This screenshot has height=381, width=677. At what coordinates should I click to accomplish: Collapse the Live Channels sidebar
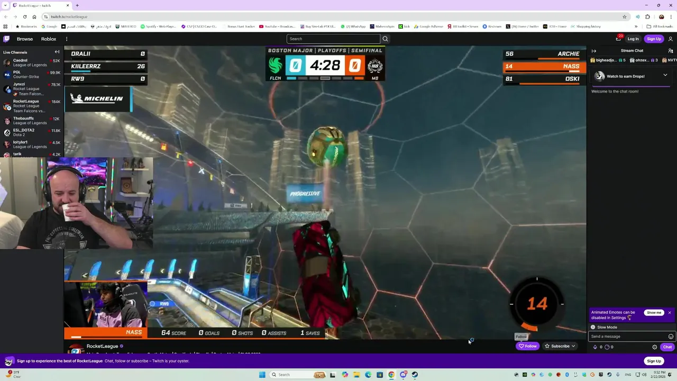(x=57, y=52)
